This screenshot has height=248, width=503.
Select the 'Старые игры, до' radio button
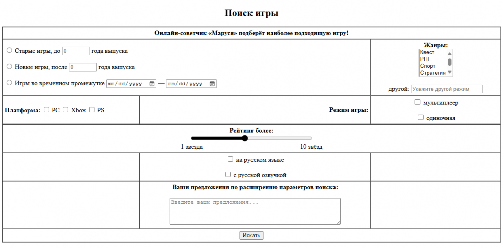tap(9, 50)
